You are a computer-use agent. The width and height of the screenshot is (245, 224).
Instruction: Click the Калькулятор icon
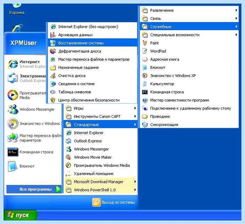coord(145,84)
